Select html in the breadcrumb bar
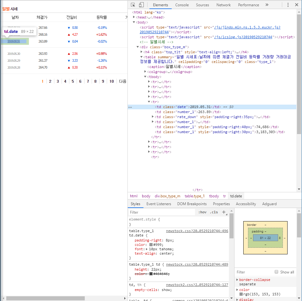Screen dimensions: 302x301 pos(134,196)
